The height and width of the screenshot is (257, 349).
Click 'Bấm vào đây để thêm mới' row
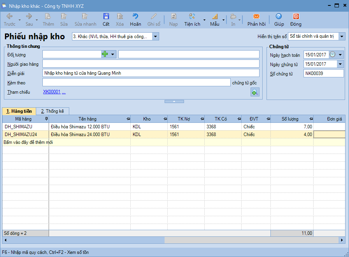point(28,142)
